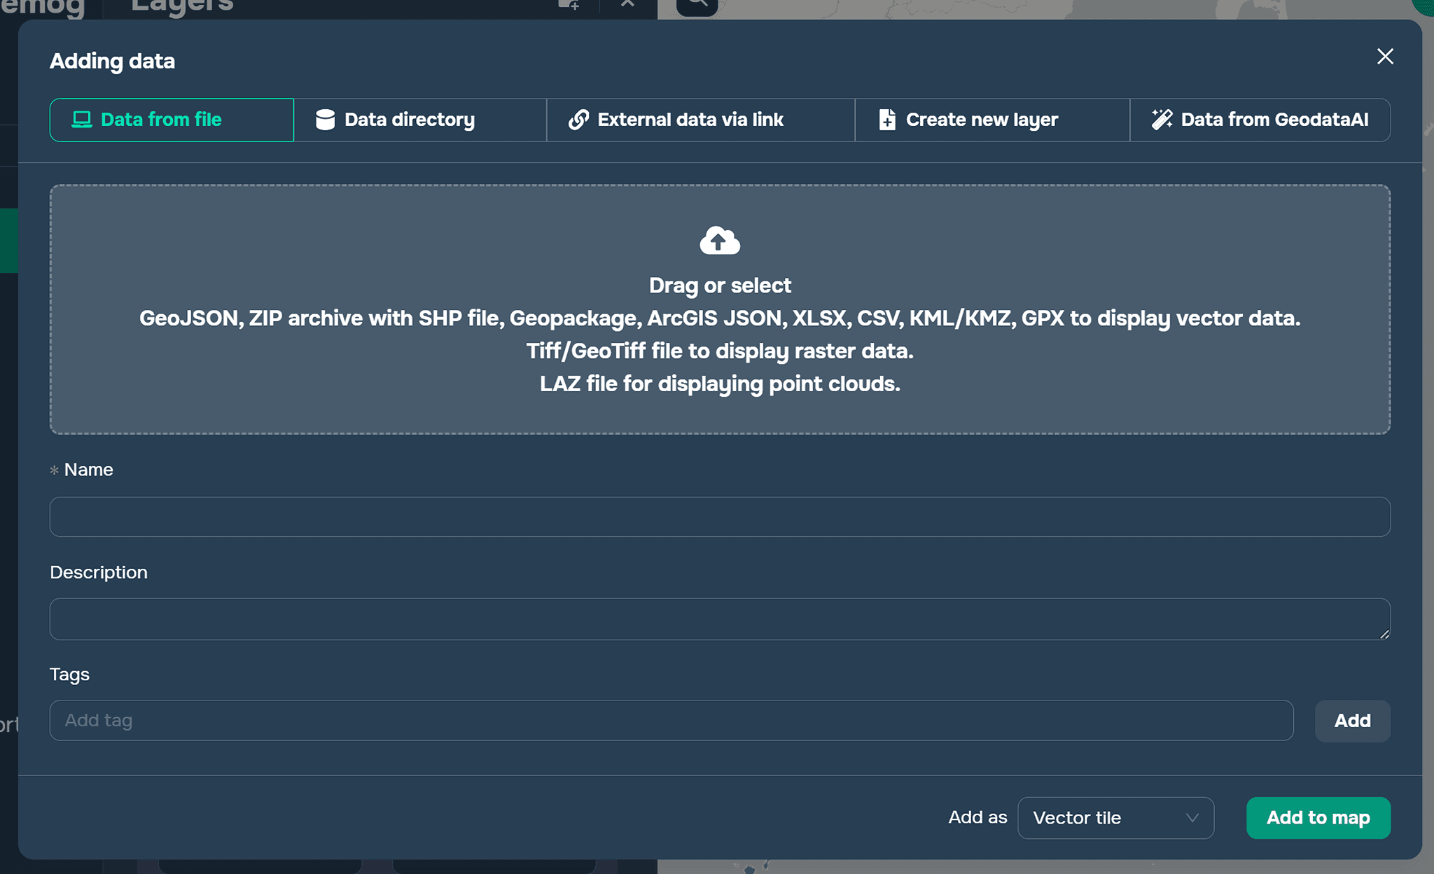This screenshot has width=1434, height=874.
Task: Click the add-layer icon in Layers header
Action: click(x=569, y=4)
